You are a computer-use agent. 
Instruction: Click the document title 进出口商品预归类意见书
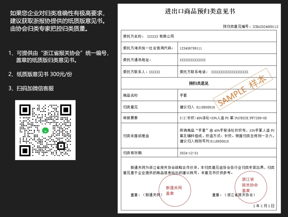click(200, 11)
